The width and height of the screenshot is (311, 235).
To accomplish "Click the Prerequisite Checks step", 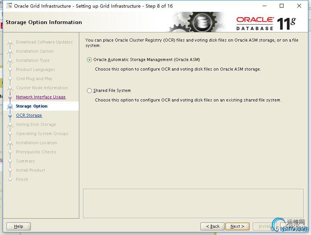I will coord(36,152).
